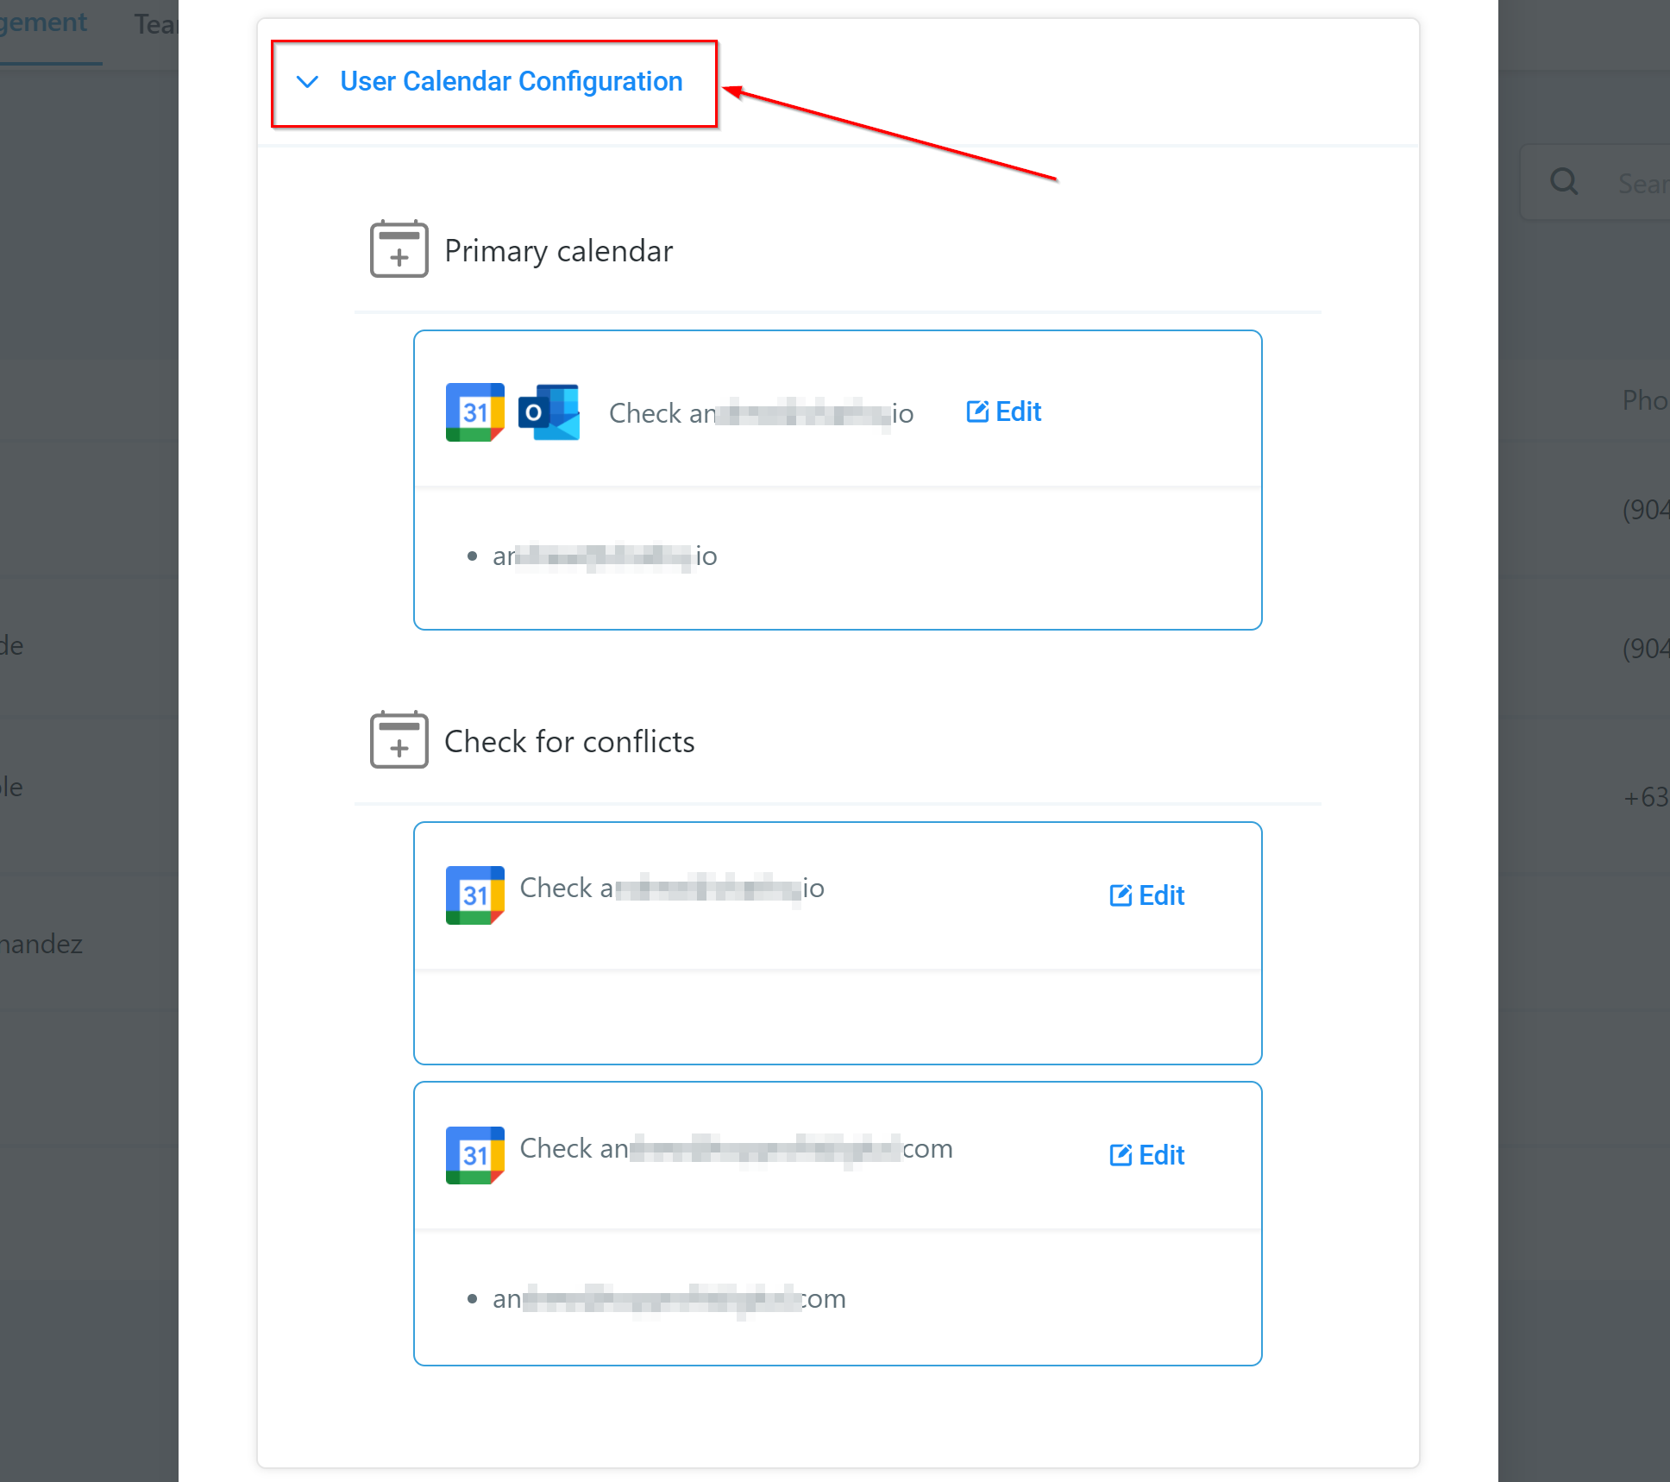This screenshot has width=1670, height=1482.
Task: Focus the Search input field
Action: [x=1596, y=183]
